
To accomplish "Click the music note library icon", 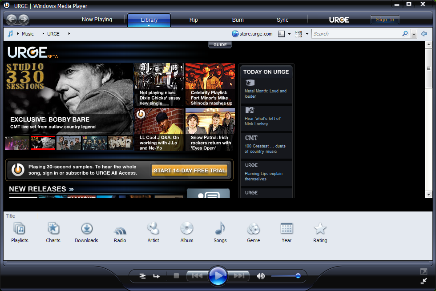I will click(x=10, y=34).
